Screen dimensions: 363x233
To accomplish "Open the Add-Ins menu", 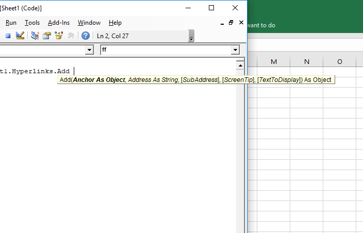I will click(x=58, y=23).
